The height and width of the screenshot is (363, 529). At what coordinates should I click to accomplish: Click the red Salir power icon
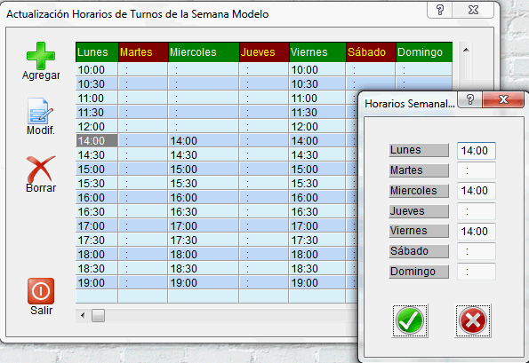click(41, 291)
